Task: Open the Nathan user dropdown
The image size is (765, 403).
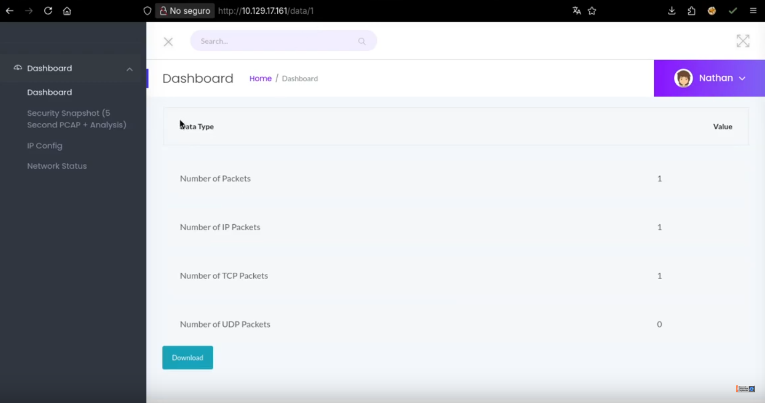Action: coord(709,78)
